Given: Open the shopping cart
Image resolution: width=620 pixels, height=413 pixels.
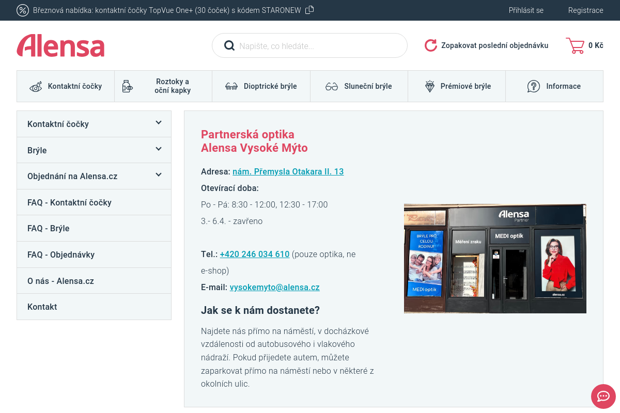Looking at the screenshot, I should pyautogui.click(x=584, y=45).
